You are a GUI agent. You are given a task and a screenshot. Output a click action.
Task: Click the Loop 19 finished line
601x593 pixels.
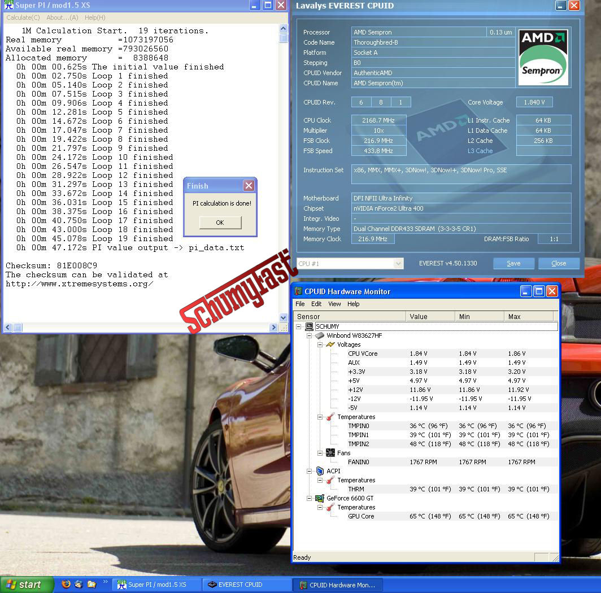(x=94, y=238)
